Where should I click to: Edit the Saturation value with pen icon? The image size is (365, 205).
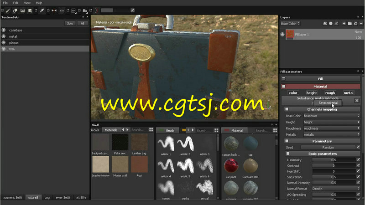[x=358, y=177]
